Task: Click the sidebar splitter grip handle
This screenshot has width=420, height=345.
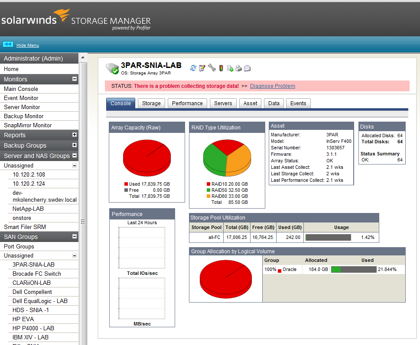Action: [x=83, y=222]
